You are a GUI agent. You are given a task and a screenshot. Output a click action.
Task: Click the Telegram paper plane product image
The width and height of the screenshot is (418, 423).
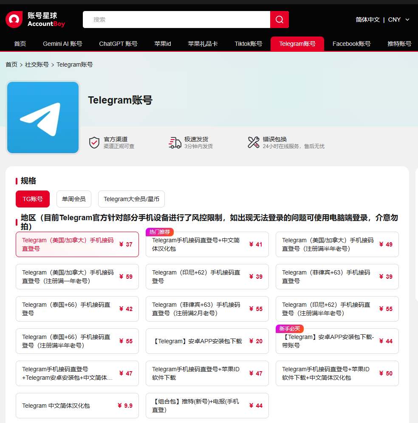tap(43, 118)
